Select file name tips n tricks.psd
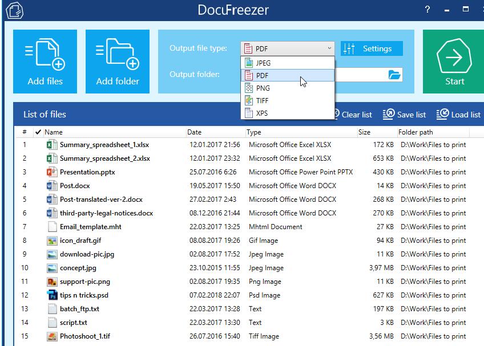Image resolution: width=484 pixels, height=346 pixels. point(84,295)
